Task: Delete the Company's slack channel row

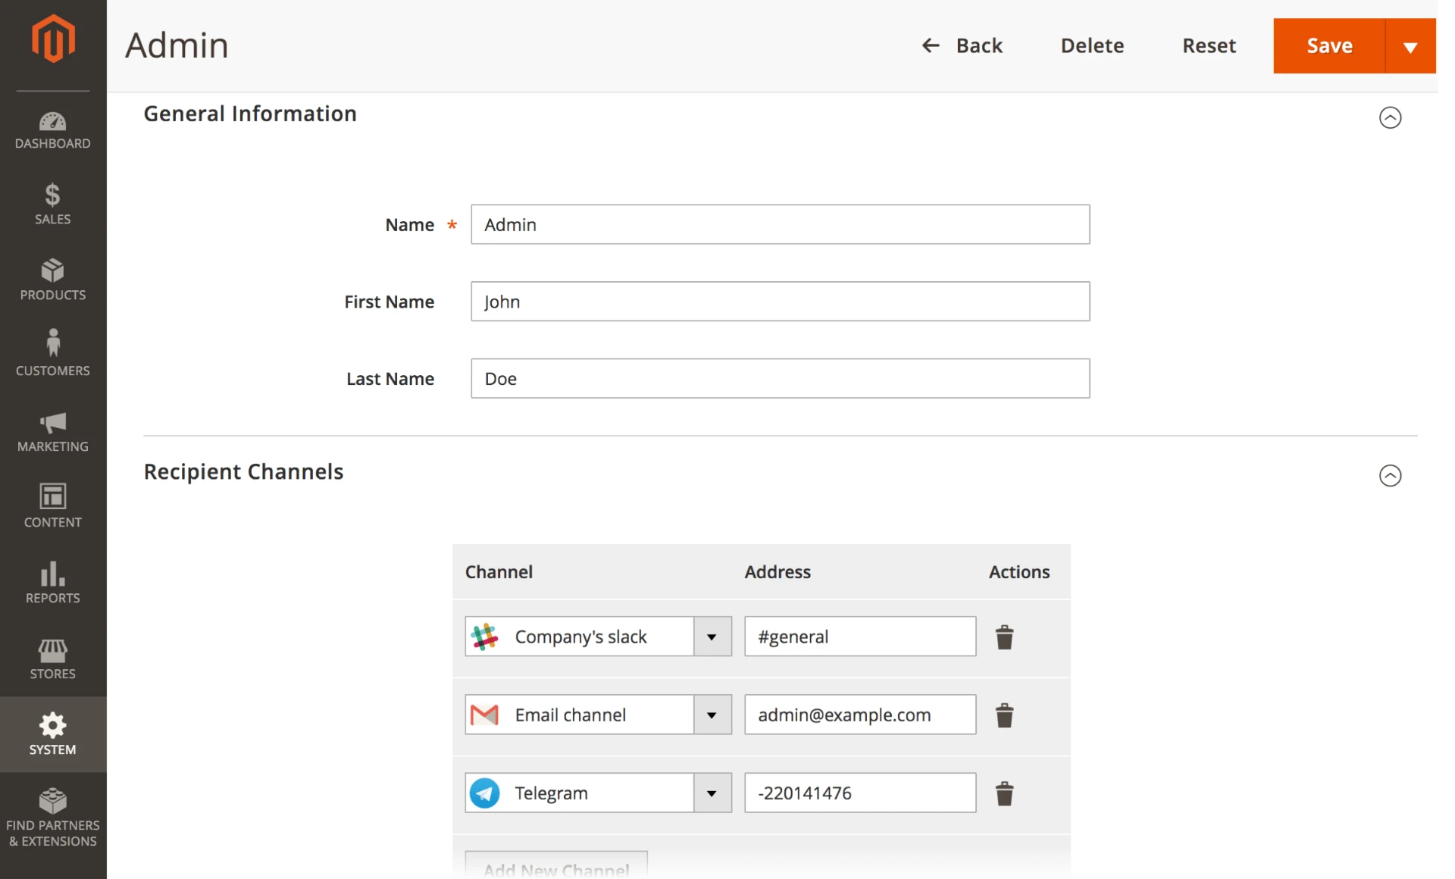Action: [1004, 637]
